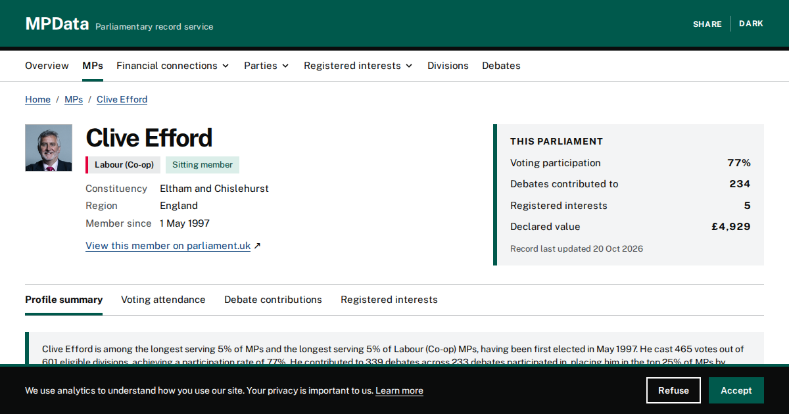Open the Debates page
Image resolution: width=789 pixels, height=414 pixels.
(x=501, y=66)
